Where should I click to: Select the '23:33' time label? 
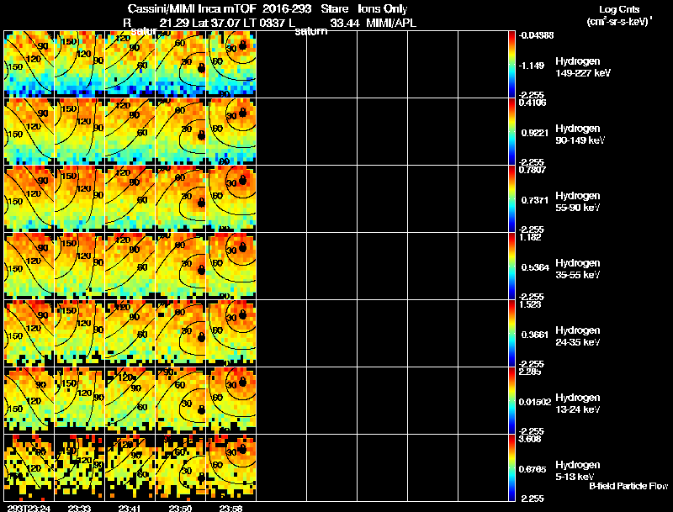[79, 509]
